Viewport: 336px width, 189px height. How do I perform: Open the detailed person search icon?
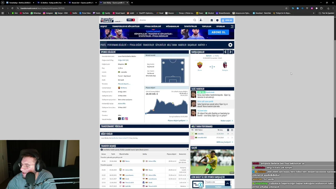point(201,20)
